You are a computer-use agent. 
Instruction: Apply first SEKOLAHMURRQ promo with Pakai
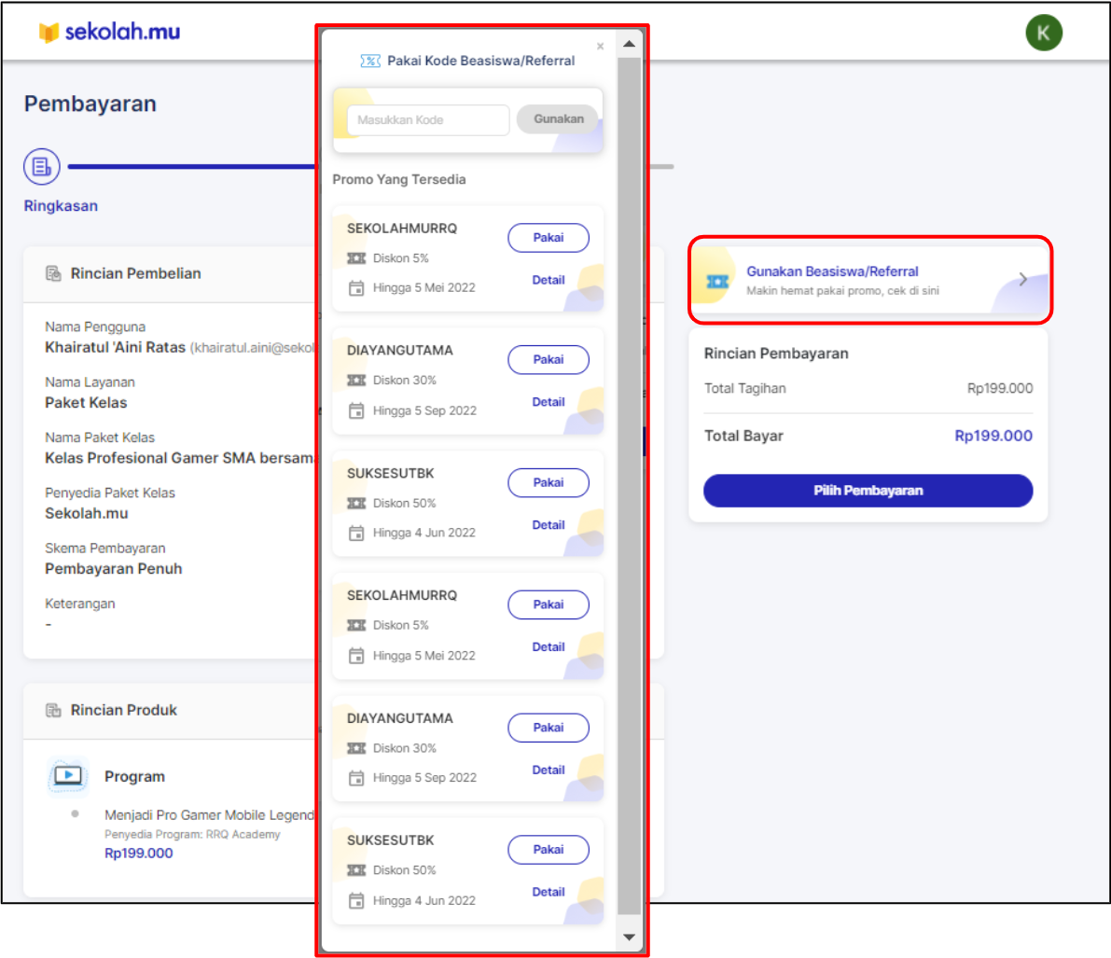pos(548,238)
